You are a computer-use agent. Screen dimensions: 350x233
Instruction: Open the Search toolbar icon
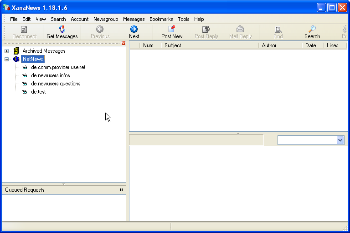[312, 30]
